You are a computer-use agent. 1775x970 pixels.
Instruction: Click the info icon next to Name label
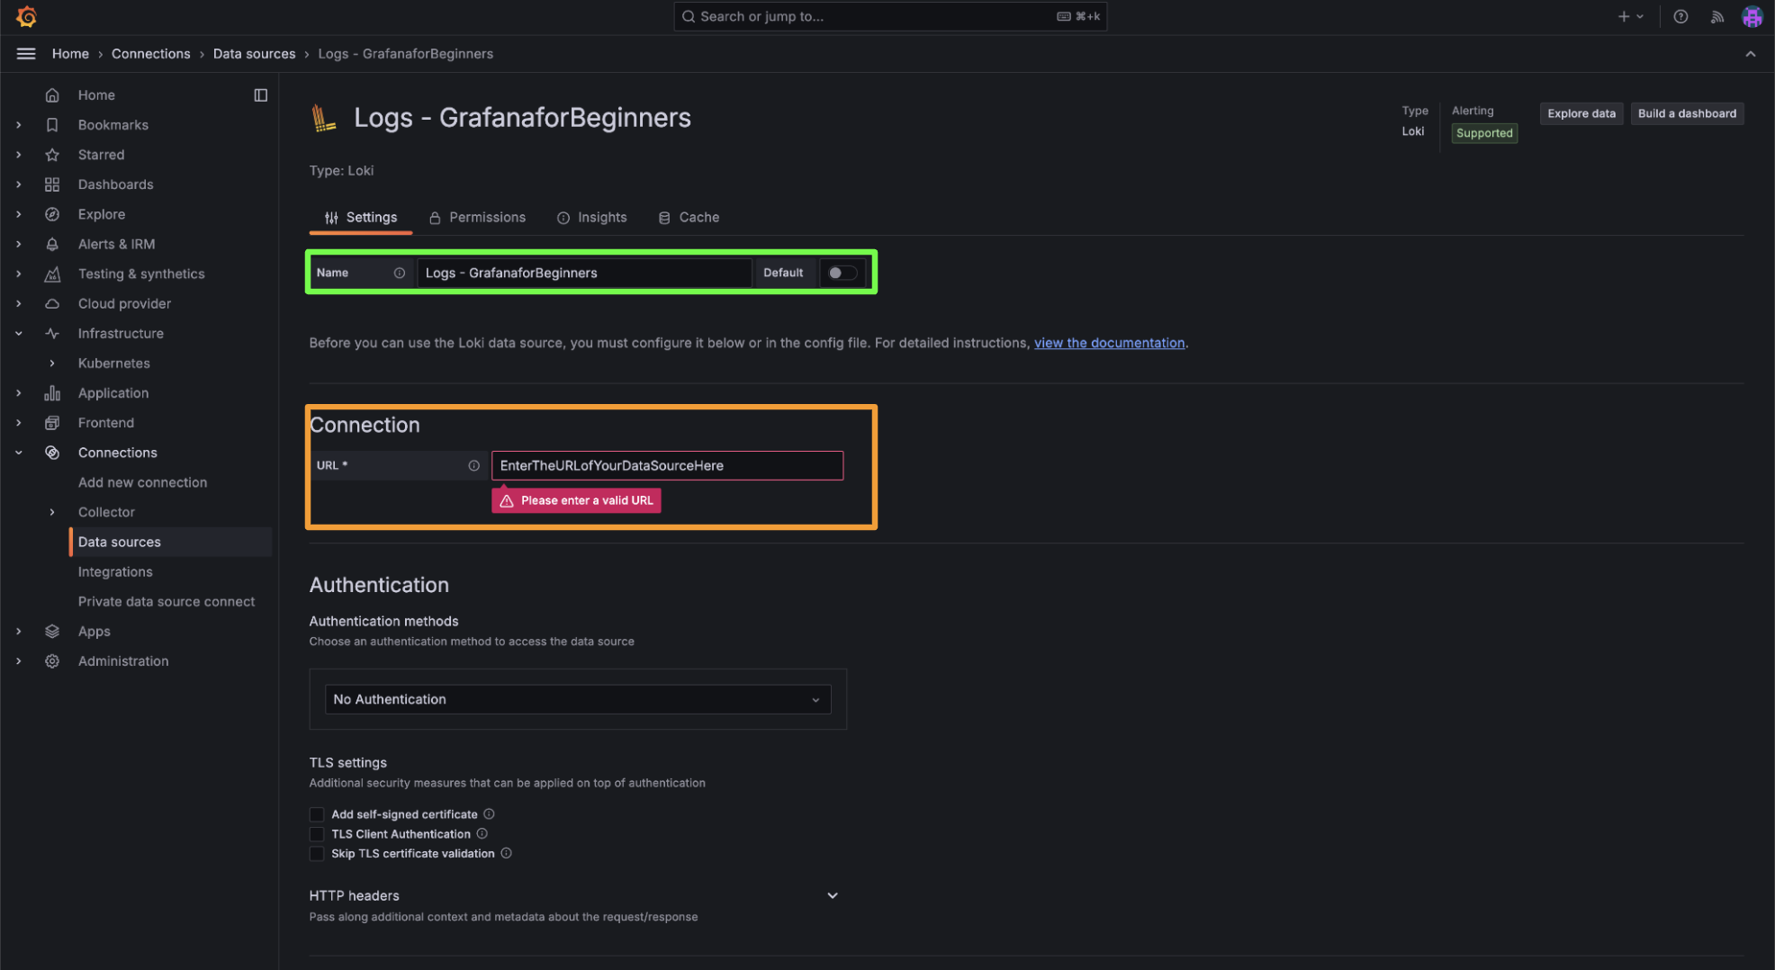(x=399, y=273)
